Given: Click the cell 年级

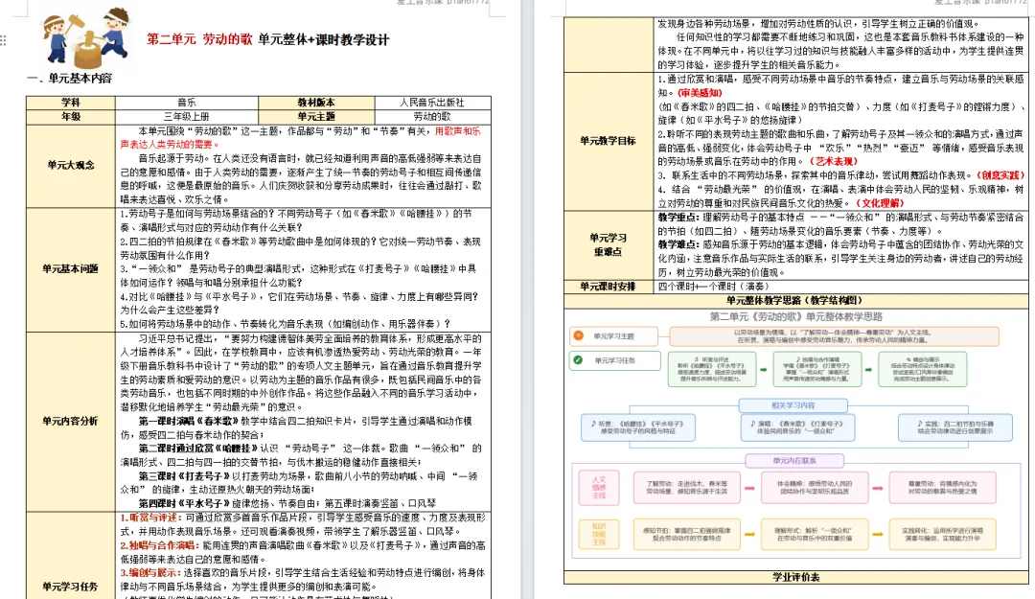Looking at the screenshot, I should [x=71, y=116].
